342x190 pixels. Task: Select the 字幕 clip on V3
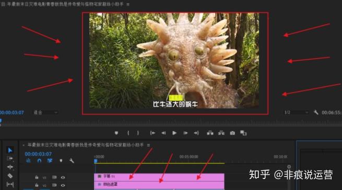(x=159, y=177)
